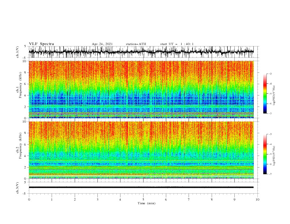Click the ch.3(V) axis label
This screenshot has width=290, height=224.
18,188
